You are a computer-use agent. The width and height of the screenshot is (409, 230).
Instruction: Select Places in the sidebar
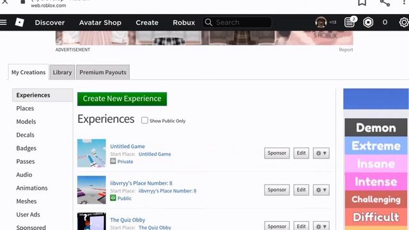tap(25, 108)
